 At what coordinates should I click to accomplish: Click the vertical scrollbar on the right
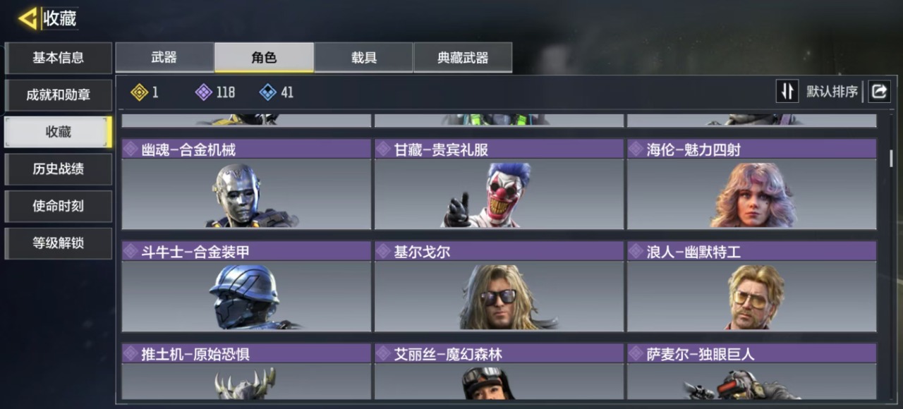coord(891,158)
